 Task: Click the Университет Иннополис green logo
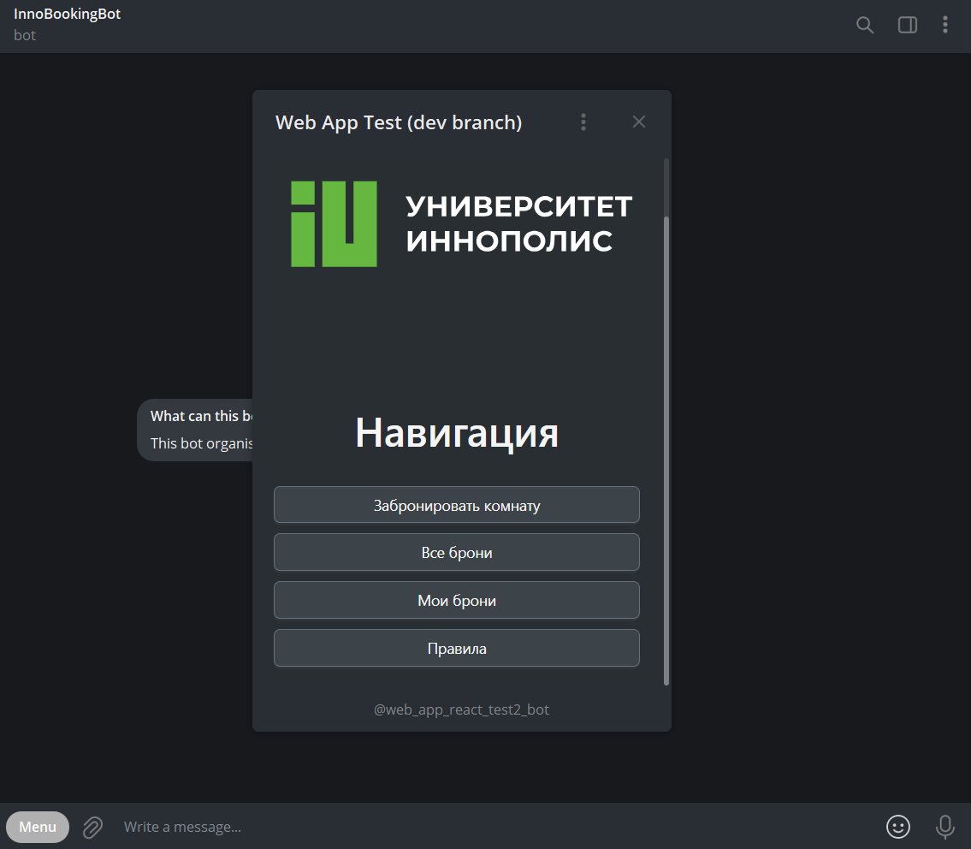pyautogui.click(x=334, y=223)
